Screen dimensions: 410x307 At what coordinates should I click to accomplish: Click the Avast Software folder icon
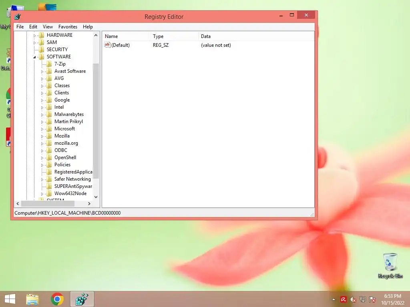(49, 71)
